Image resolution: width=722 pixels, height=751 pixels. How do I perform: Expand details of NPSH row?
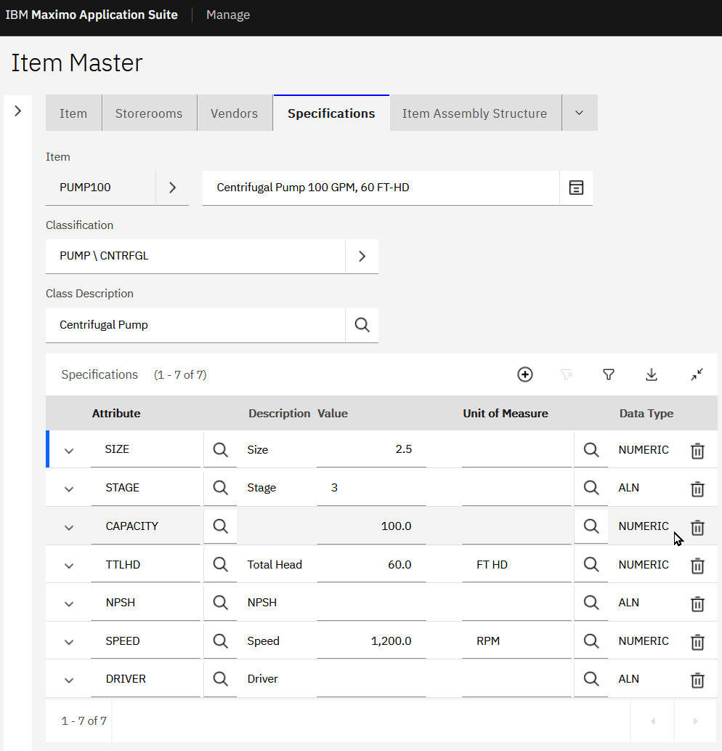[x=69, y=603]
